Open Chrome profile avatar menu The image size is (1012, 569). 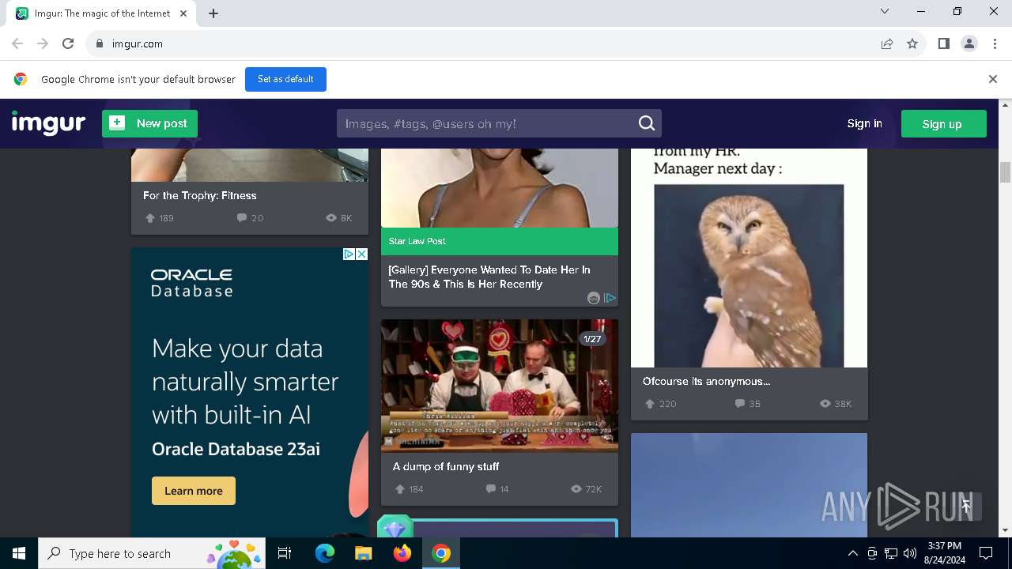pos(969,43)
